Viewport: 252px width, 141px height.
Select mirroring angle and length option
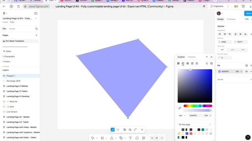[243, 50]
